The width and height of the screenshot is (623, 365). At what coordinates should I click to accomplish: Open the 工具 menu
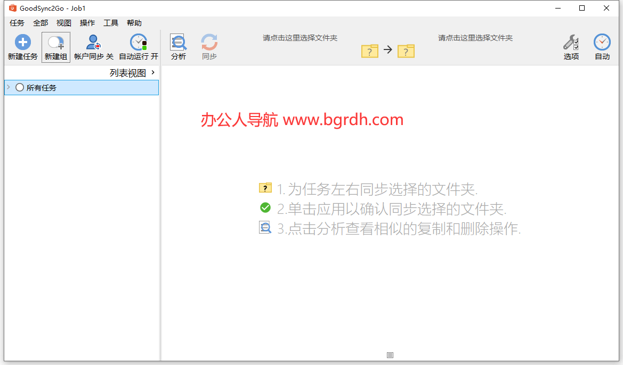click(111, 23)
